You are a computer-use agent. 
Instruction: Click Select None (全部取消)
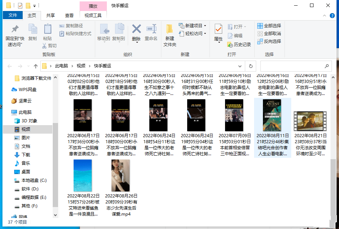[x=269, y=34]
